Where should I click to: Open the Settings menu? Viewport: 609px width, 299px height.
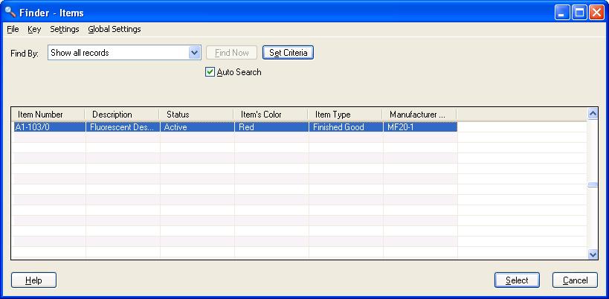(65, 29)
